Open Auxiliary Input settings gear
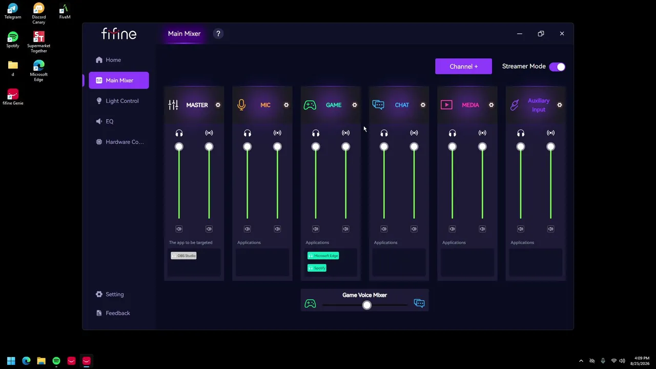 click(x=560, y=105)
